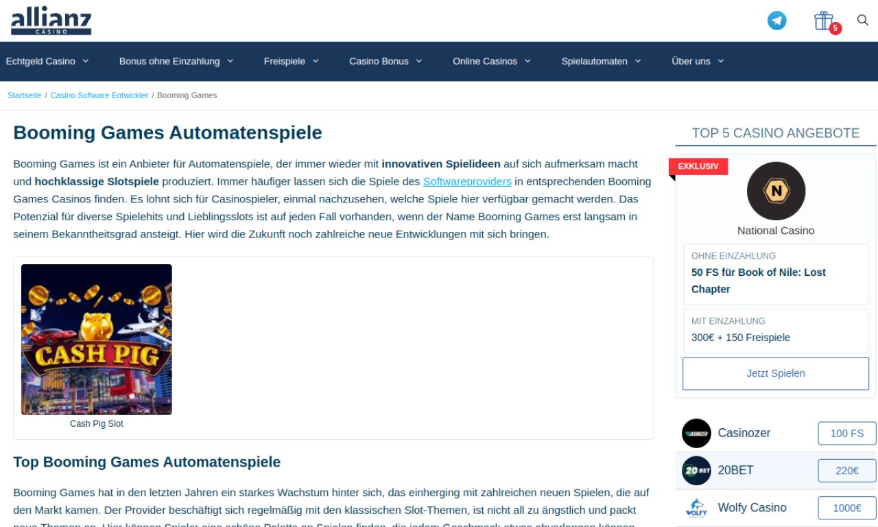Open the Cash Pig slot thumbnail
The width and height of the screenshot is (878, 527).
97,340
